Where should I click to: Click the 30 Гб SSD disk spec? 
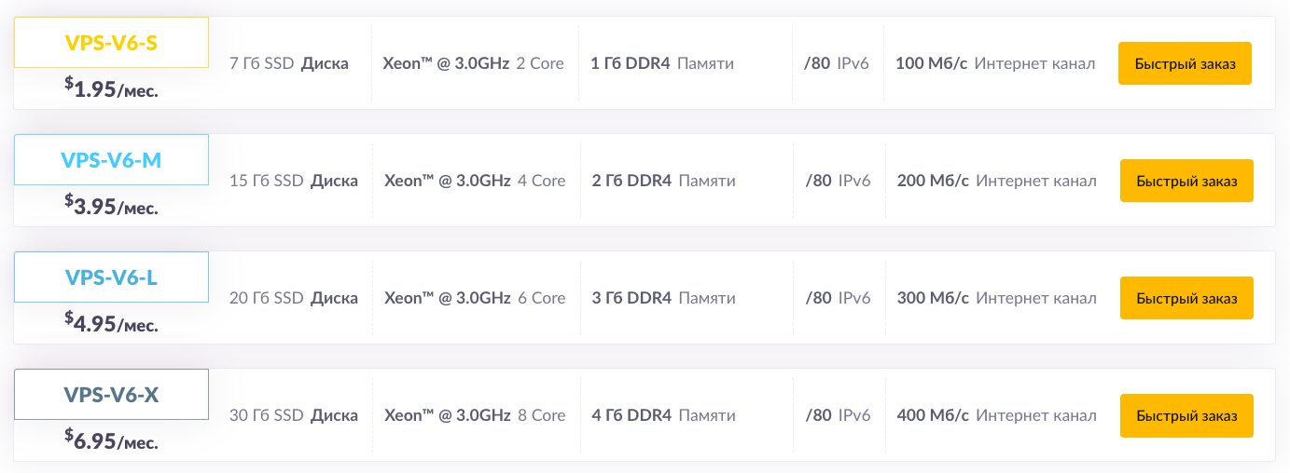click(294, 415)
